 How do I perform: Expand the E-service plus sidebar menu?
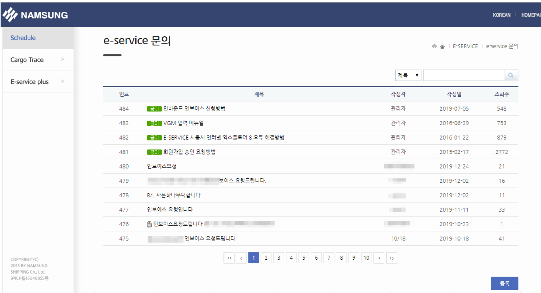point(37,82)
